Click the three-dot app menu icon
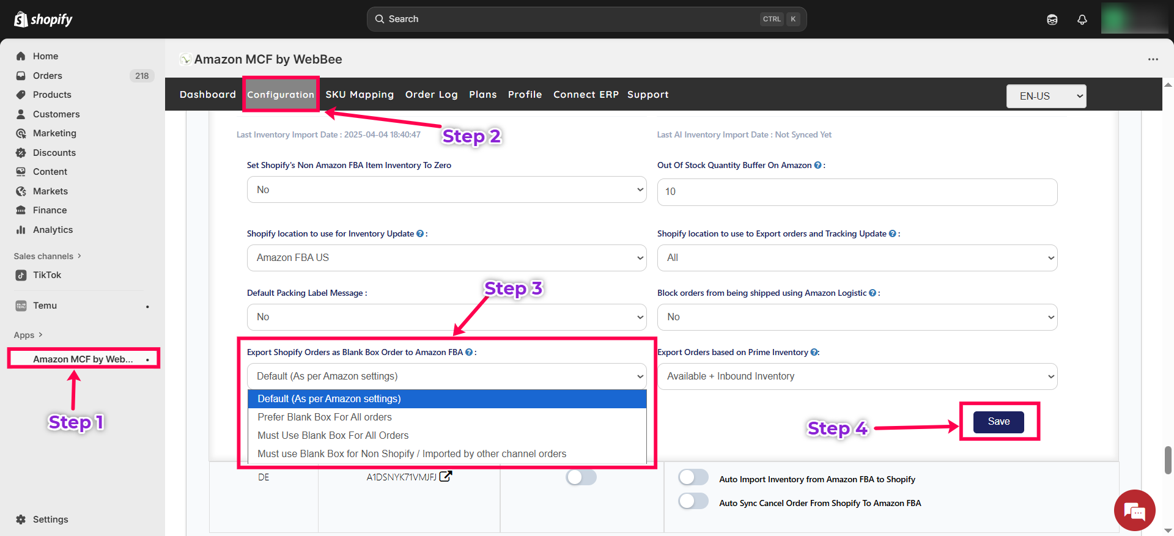The height and width of the screenshot is (536, 1174). (x=1153, y=59)
